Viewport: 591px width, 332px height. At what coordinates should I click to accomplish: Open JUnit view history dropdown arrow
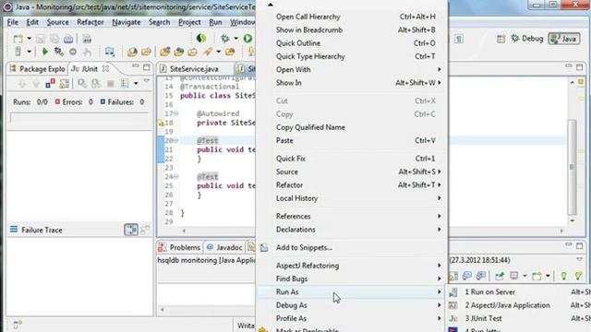coord(136,83)
